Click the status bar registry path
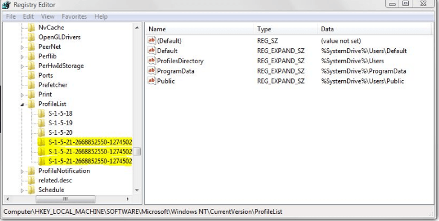This screenshot has width=439, height=221. [143, 211]
